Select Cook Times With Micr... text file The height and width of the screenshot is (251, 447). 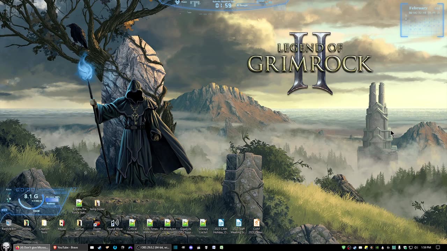point(150,226)
